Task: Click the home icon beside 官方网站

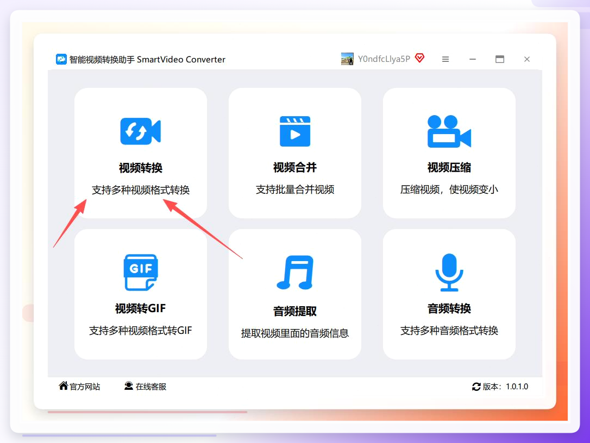Action: (63, 385)
